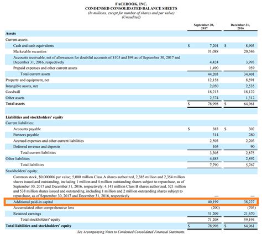The width and height of the screenshot is (262, 234).
Task: Click total current assets value 34,401
Action: pyautogui.click(x=249, y=74)
